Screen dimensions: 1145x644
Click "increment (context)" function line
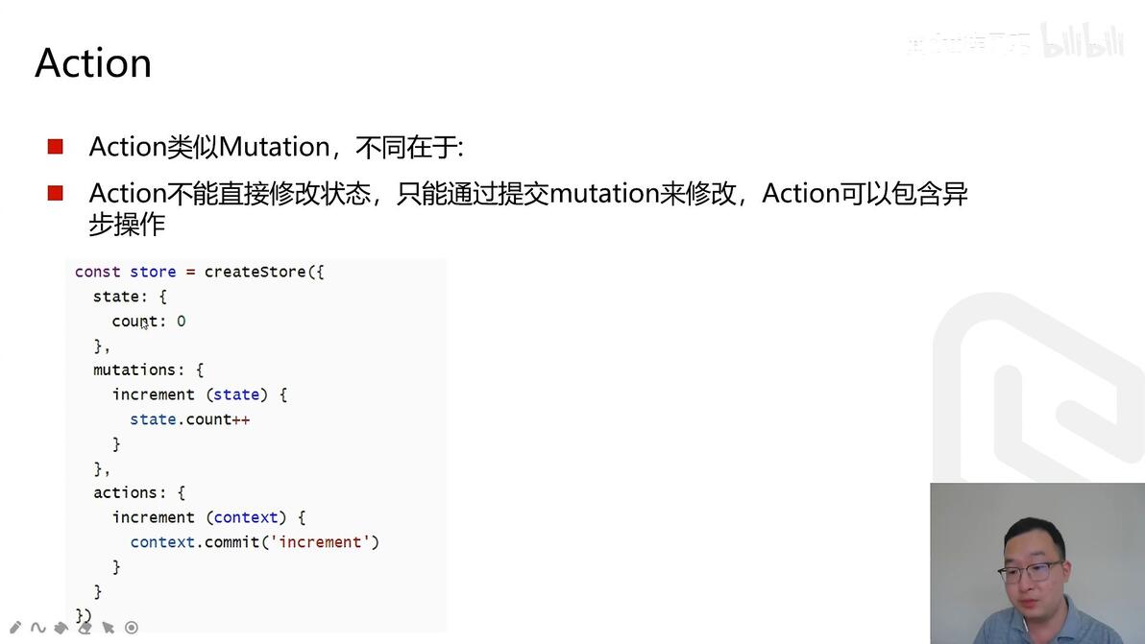[208, 517]
